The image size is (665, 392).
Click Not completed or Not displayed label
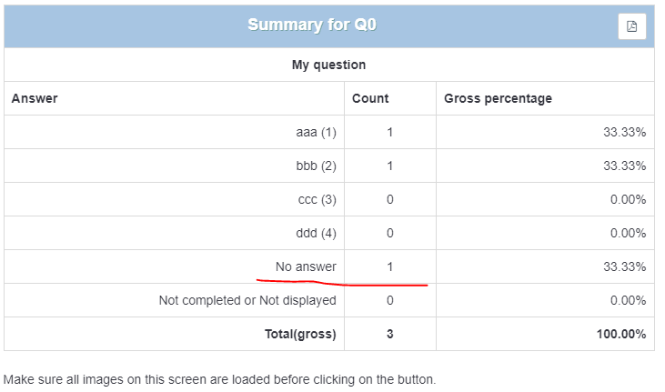247,300
